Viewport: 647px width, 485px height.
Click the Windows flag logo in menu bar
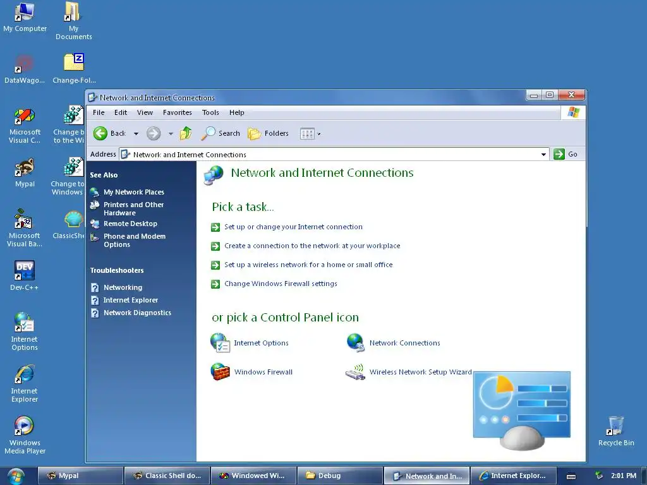[x=574, y=112]
